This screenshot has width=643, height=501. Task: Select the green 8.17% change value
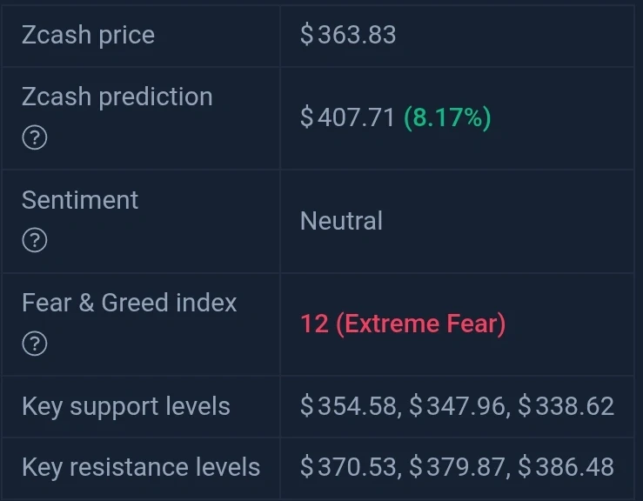[447, 117]
